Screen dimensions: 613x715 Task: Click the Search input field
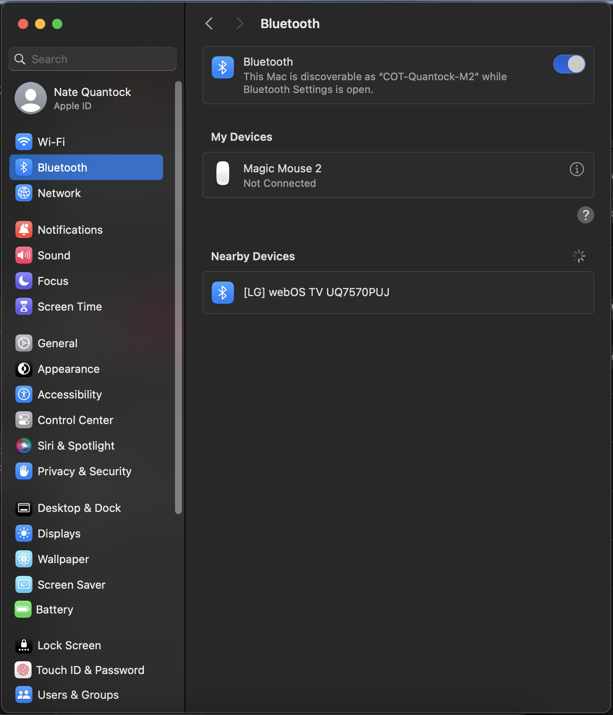point(98,59)
